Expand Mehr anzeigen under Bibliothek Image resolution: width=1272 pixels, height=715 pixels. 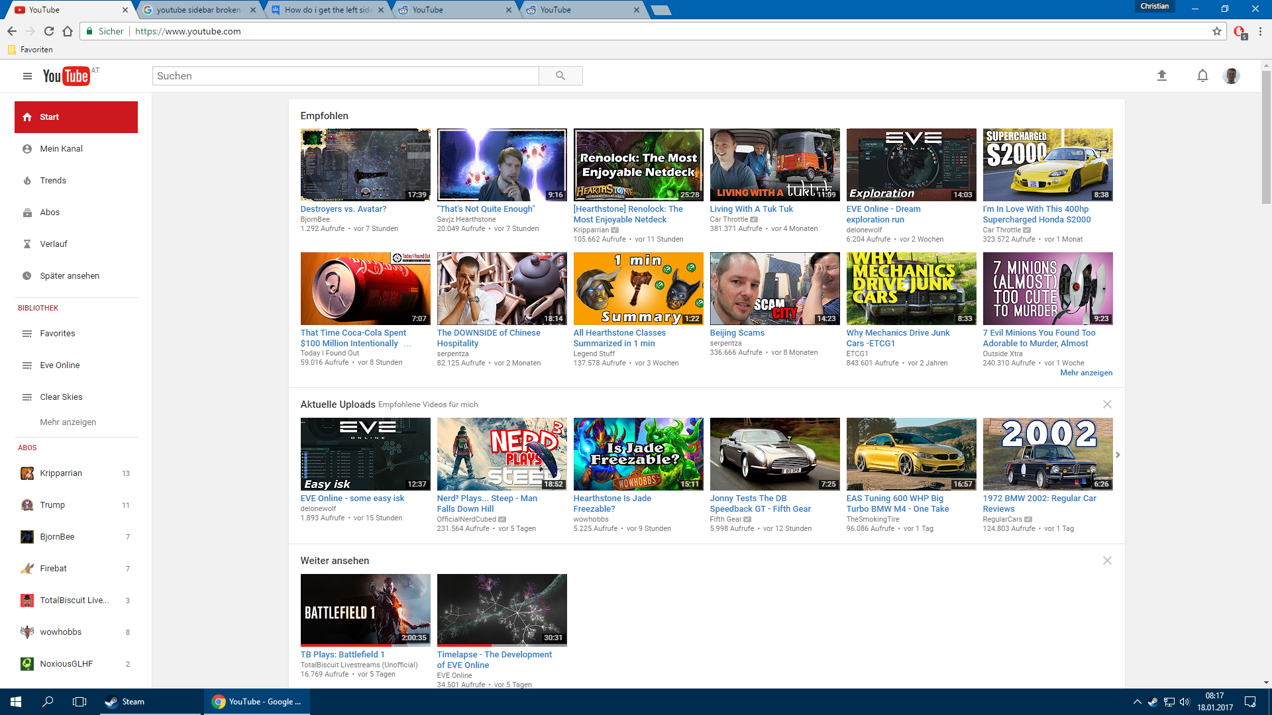pyautogui.click(x=68, y=422)
